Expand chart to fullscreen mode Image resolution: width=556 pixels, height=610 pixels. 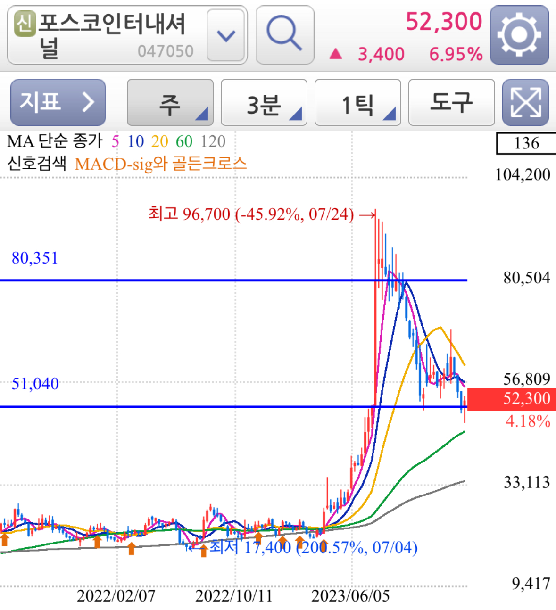click(x=525, y=102)
